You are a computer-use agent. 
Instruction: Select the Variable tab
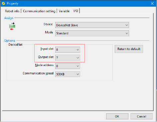pos(64,11)
